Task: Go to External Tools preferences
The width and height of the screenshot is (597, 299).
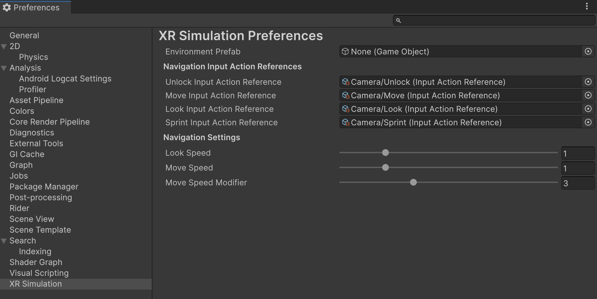Action: tap(36, 143)
